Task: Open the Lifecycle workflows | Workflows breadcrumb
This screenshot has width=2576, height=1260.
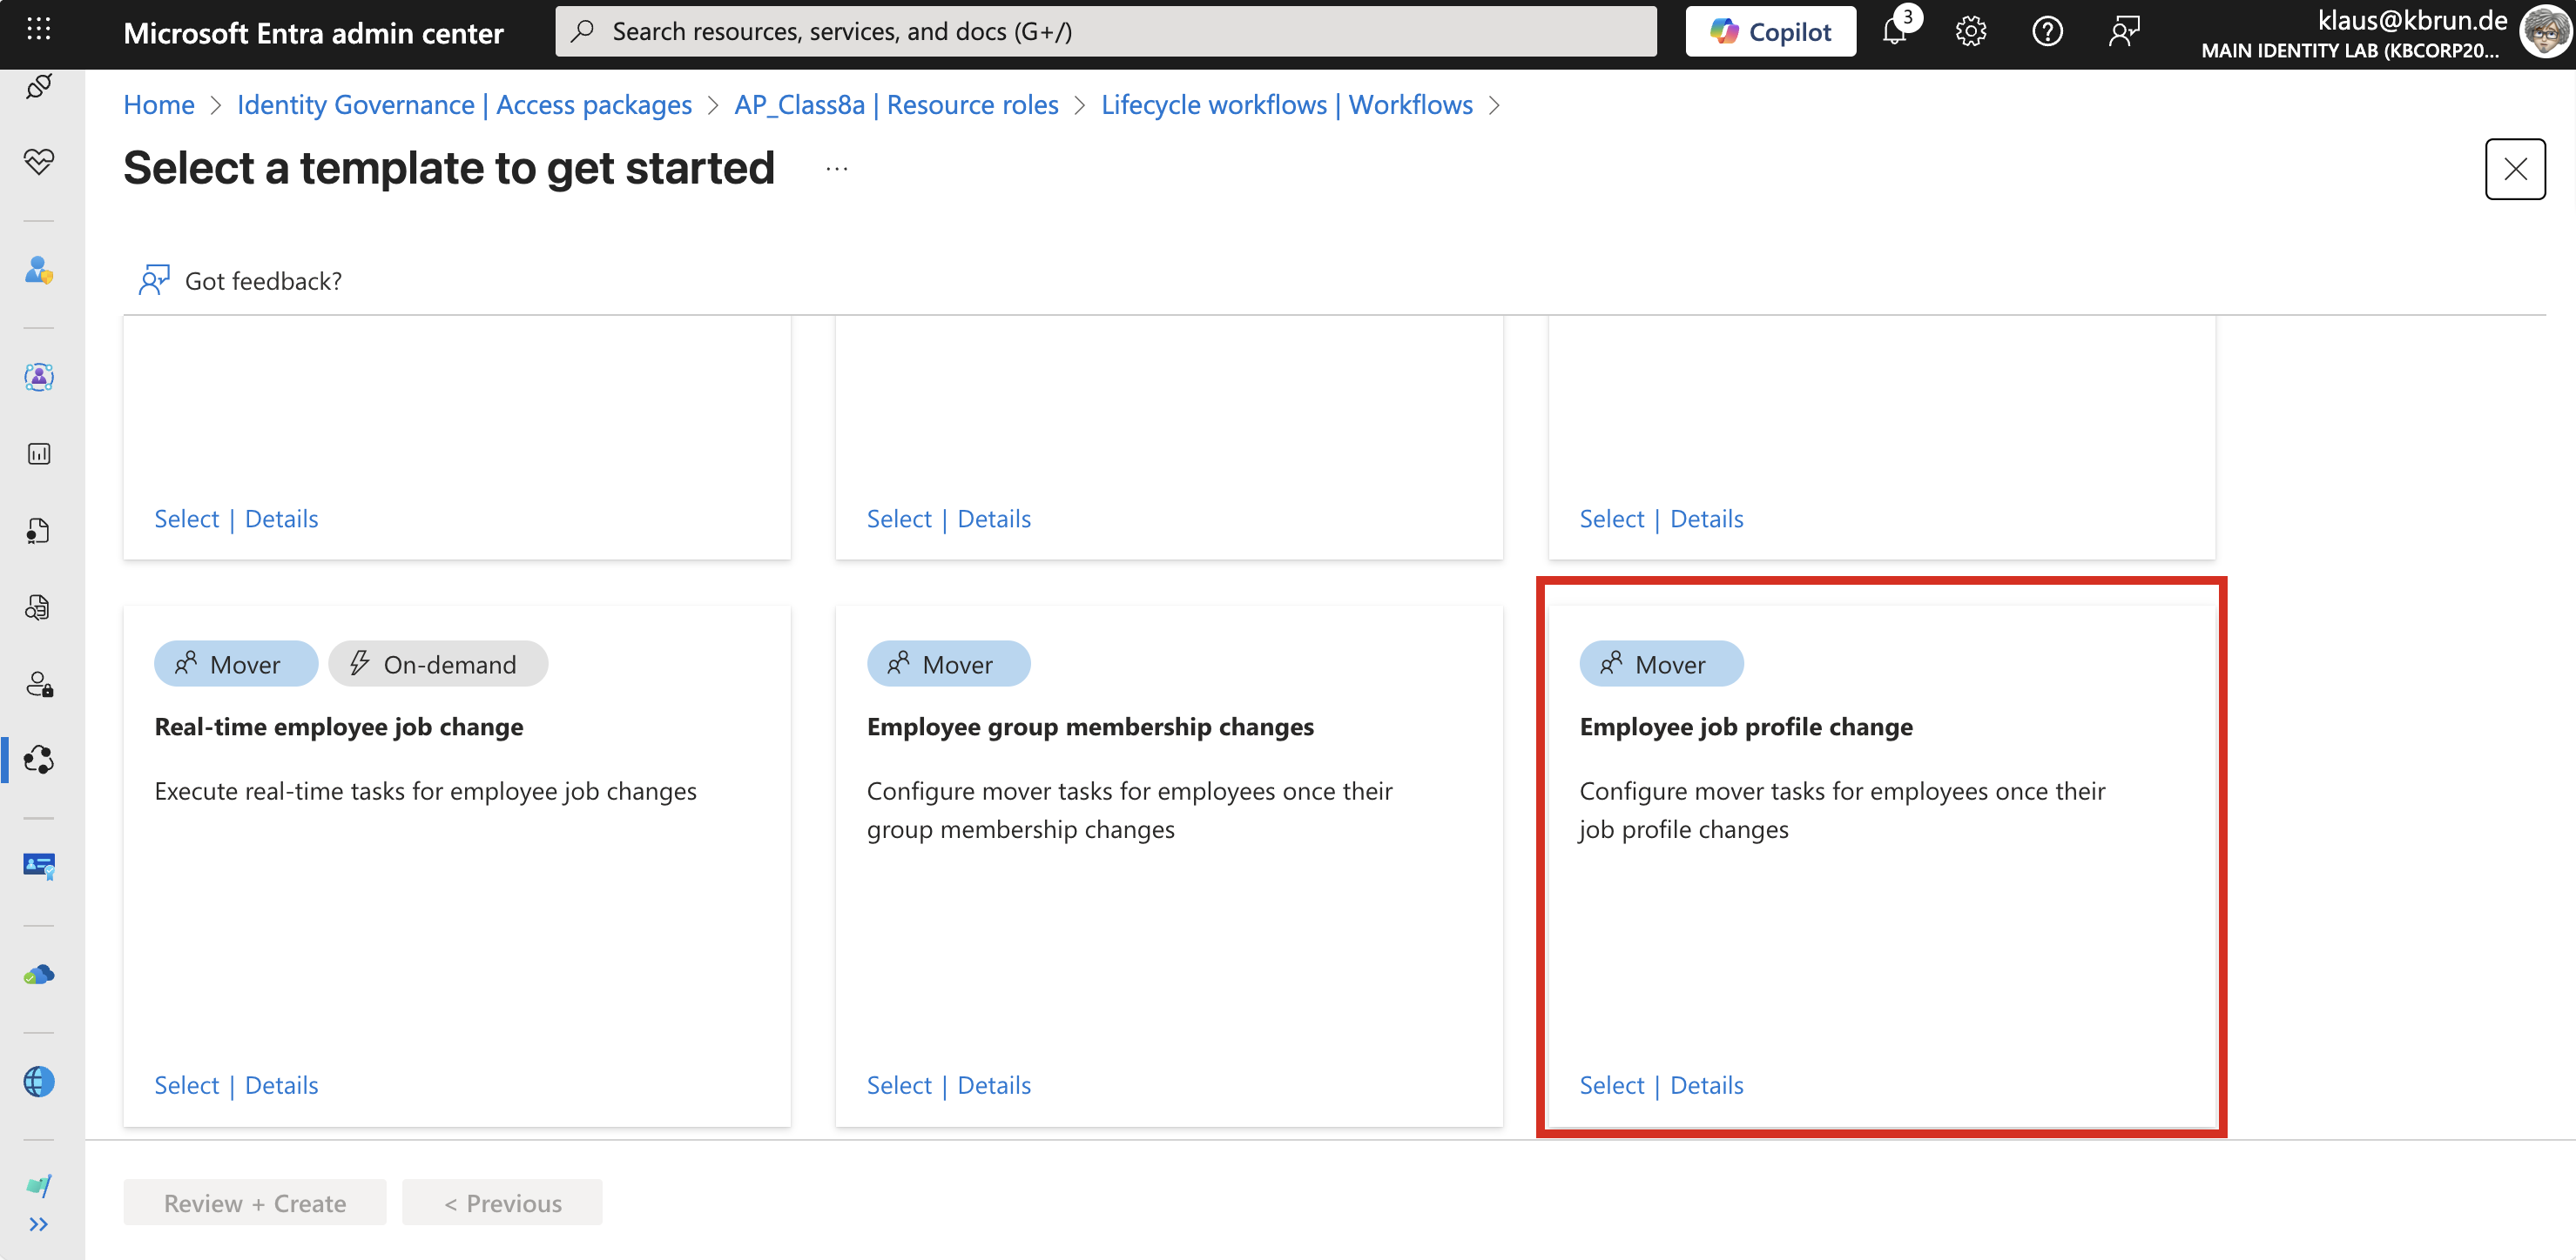Action: [x=1286, y=105]
